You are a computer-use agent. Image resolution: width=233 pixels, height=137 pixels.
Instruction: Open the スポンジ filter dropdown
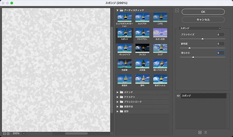(200, 28)
